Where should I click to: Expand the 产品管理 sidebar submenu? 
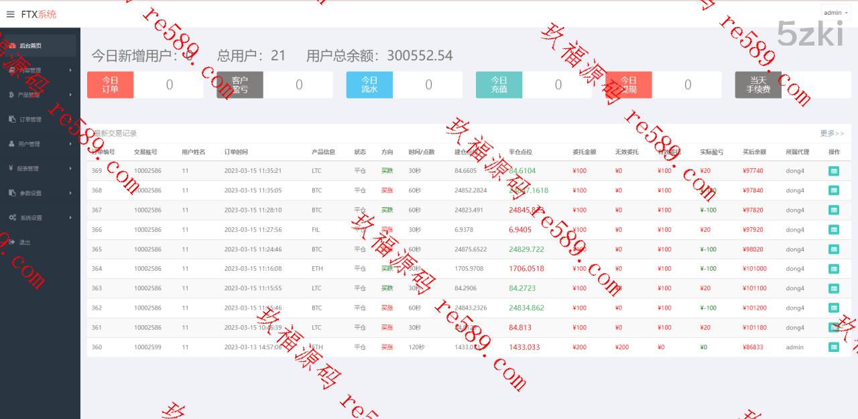coord(70,95)
